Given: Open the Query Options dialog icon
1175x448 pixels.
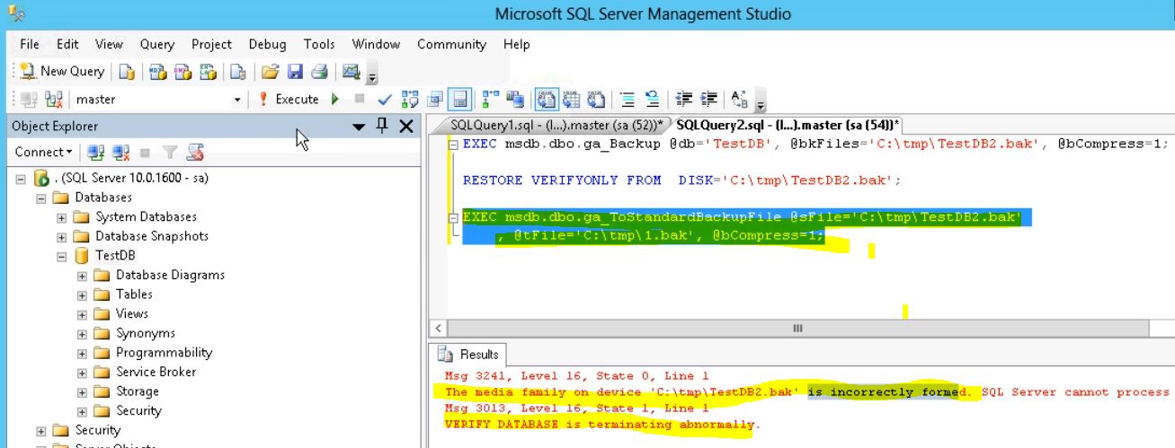Looking at the screenshot, I should pyautogui.click(x=435, y=100).
